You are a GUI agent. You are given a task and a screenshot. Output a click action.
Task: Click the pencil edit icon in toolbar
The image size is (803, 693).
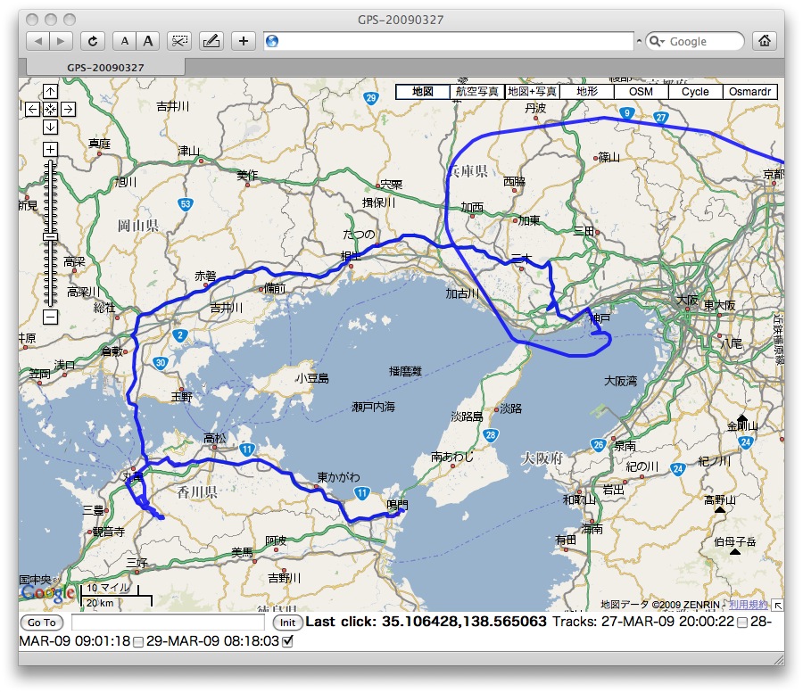[211, 41]
